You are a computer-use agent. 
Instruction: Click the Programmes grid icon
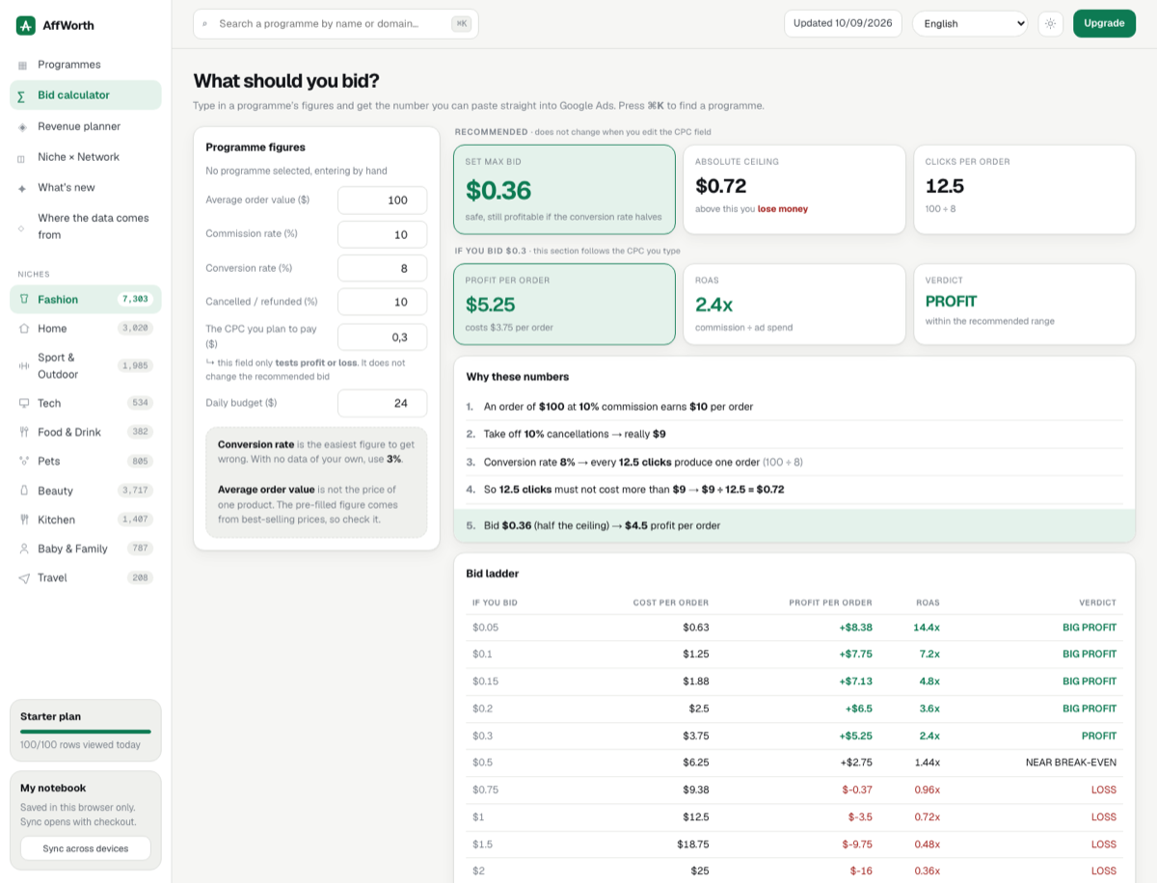(x=22, y=65)
